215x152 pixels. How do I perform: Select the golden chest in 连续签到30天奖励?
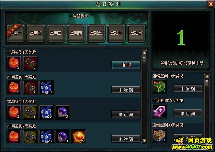[x=159, y=136]
